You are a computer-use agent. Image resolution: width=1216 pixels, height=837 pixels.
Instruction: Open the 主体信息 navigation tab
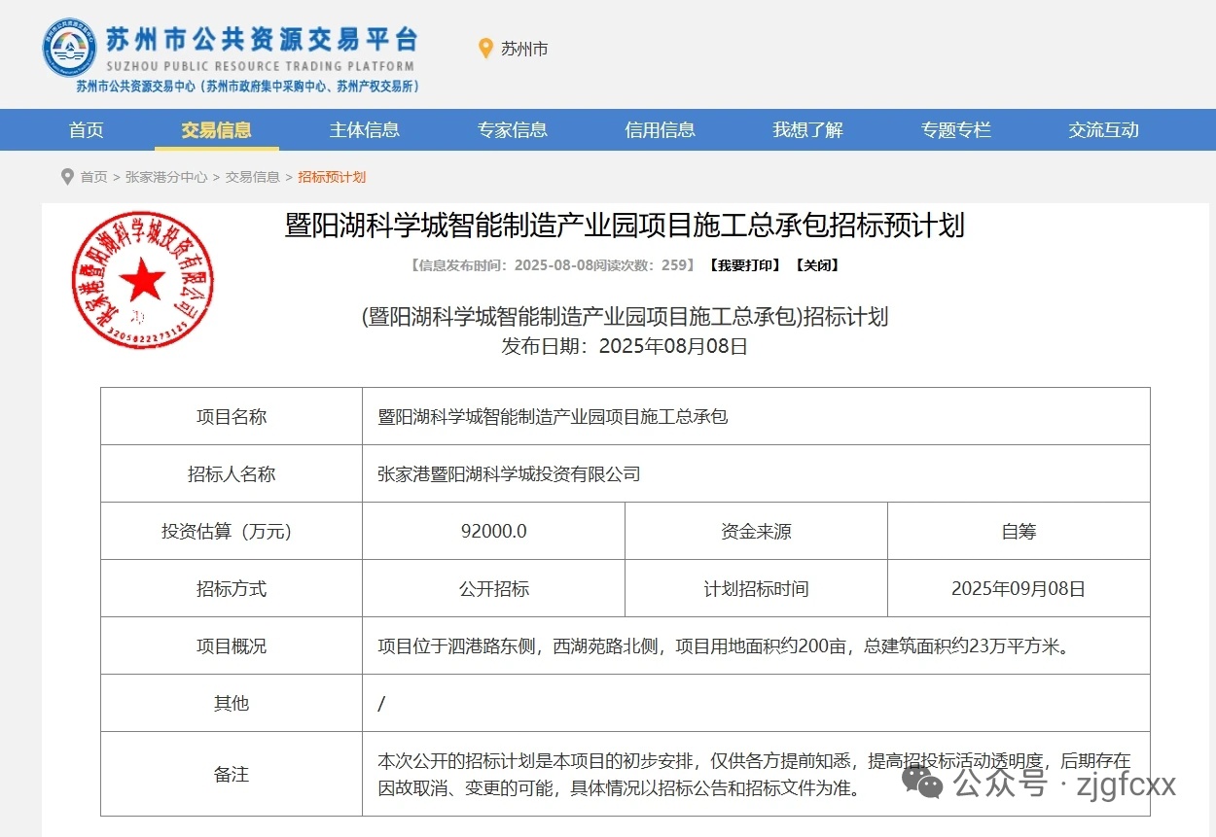tap(364, 130)
